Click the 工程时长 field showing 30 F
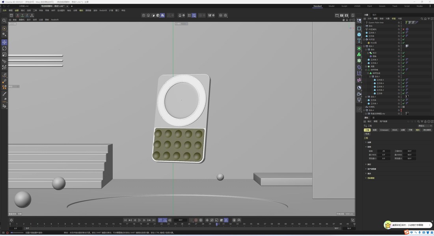This screenshot has height=236, width=434. point(410,151)
